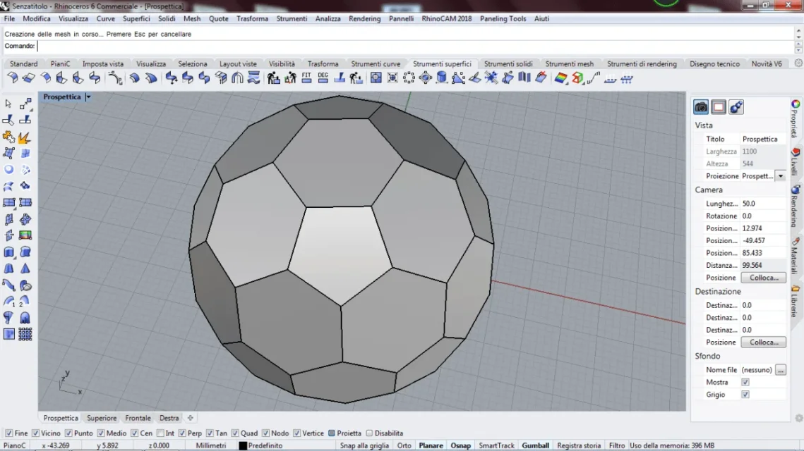Open the File menu
The image size is (804, 451).
click(x=9, y=18)
